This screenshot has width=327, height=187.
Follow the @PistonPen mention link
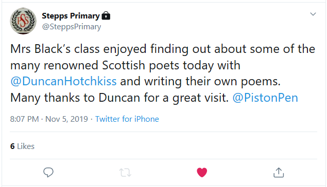coord(265,98)
